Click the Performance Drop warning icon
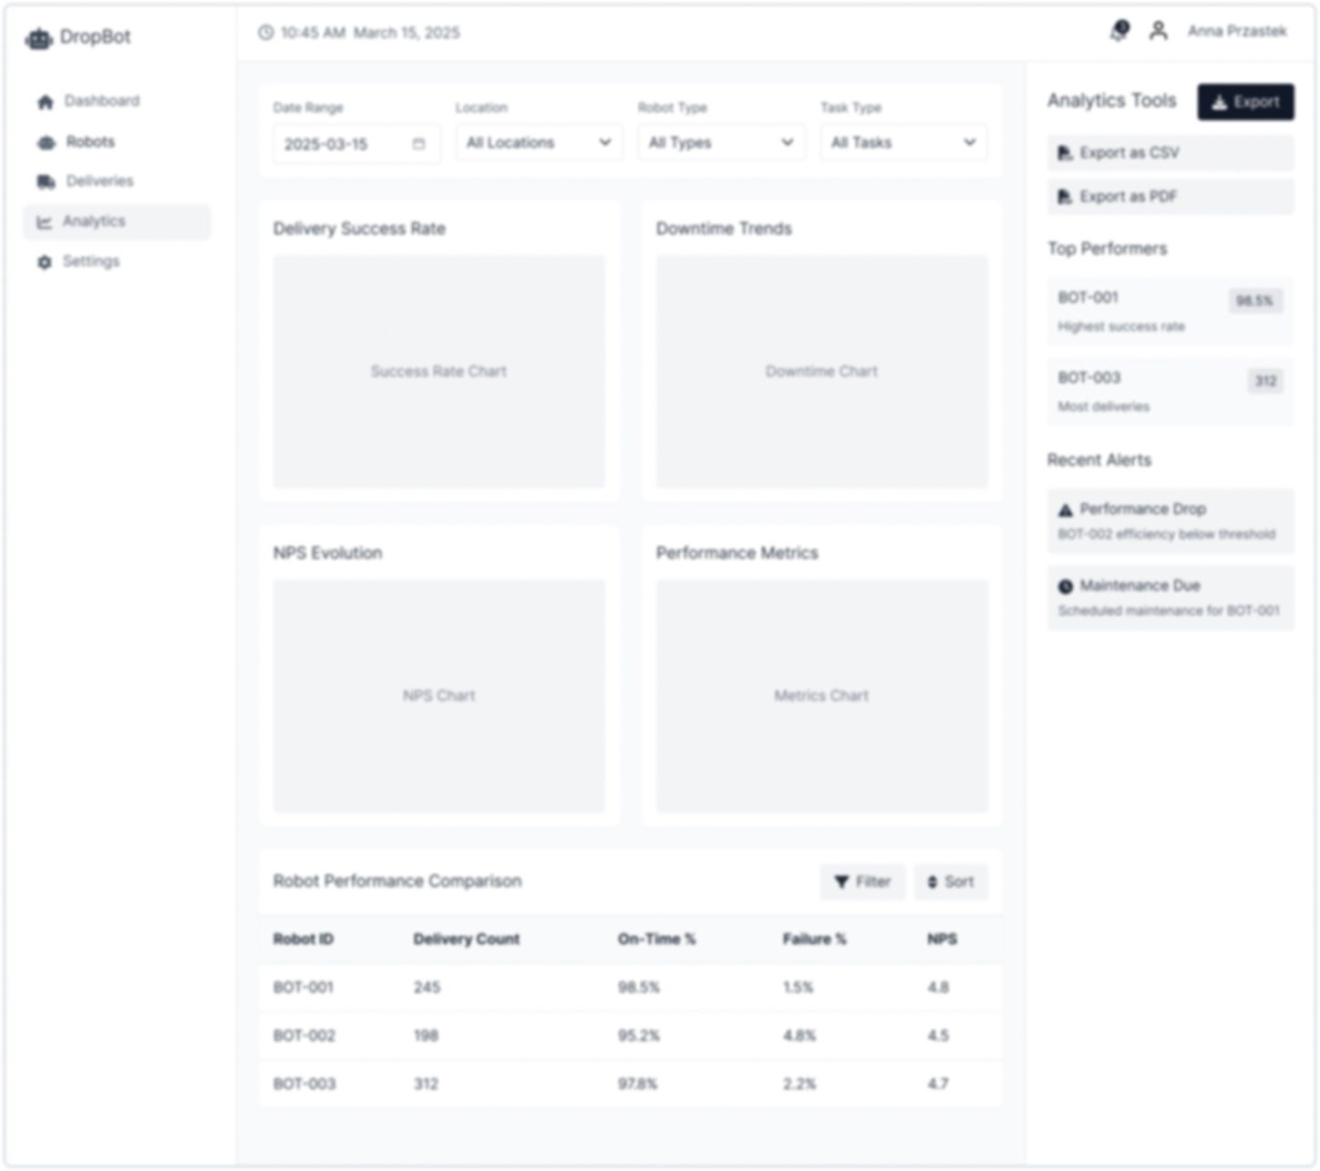Screen dimensions: 1320x1171 (x=1065, y=510)
